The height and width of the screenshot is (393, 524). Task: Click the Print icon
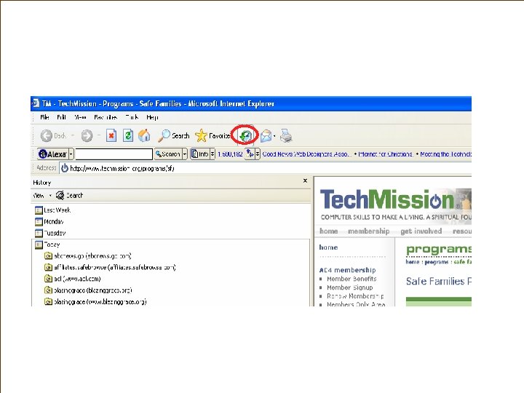tap(286, 135)
